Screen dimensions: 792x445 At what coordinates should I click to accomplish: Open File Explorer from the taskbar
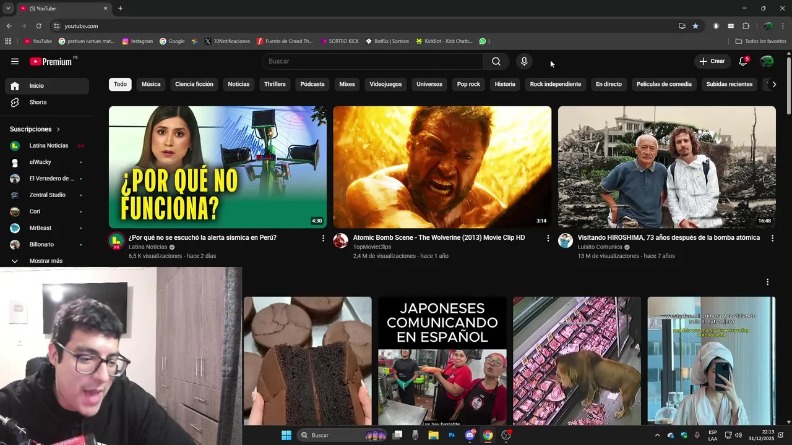pos(434,435)
